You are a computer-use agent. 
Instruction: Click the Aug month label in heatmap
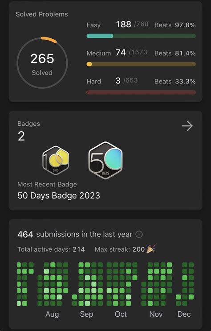click(x=52, y=314)
